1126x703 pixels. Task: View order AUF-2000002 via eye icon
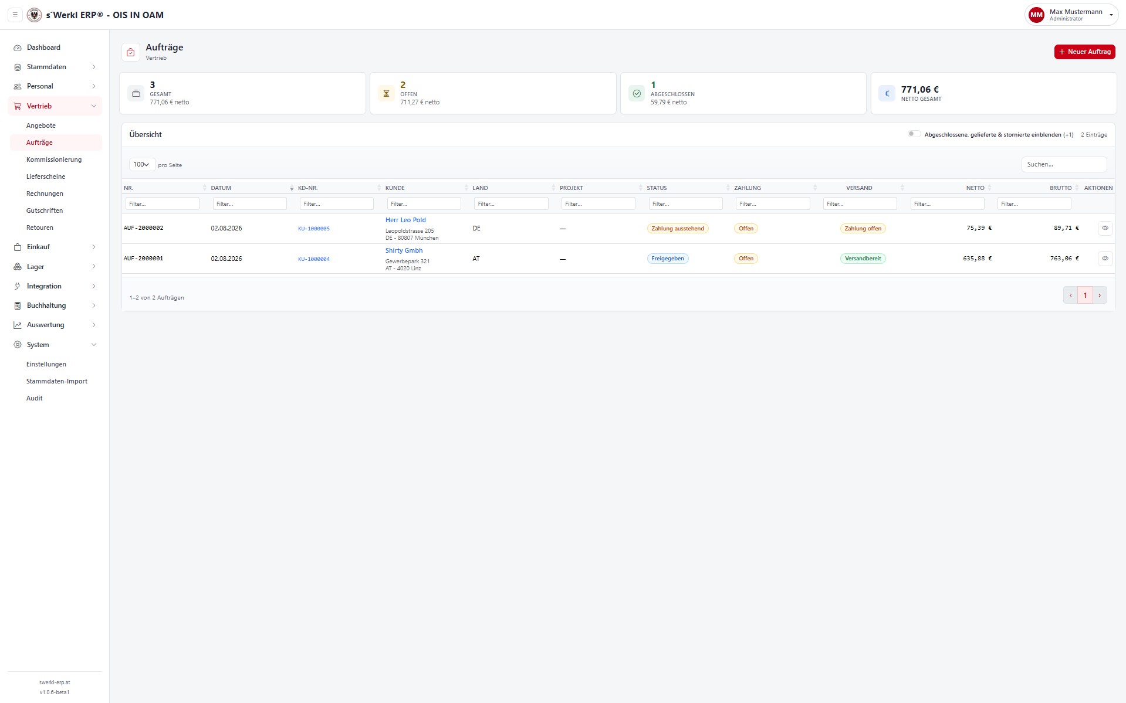(x=1105, y=228)
